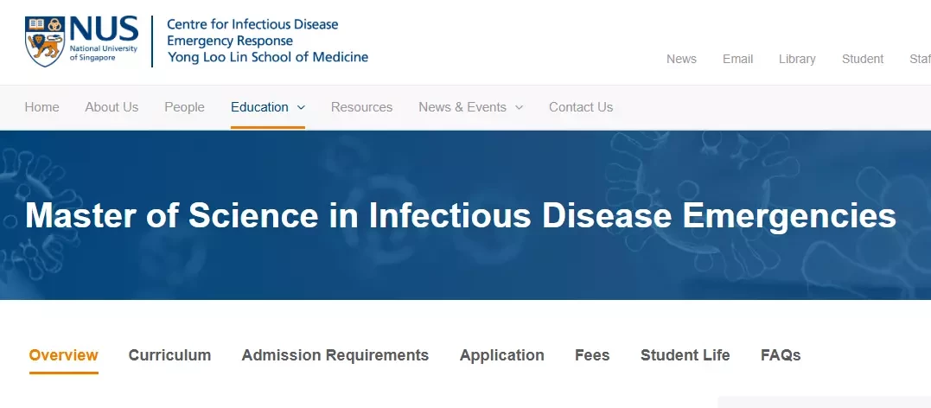Switch to the Admission Requirements tab
This screenshot has width=931, height=408.
(x=335, y=355)
